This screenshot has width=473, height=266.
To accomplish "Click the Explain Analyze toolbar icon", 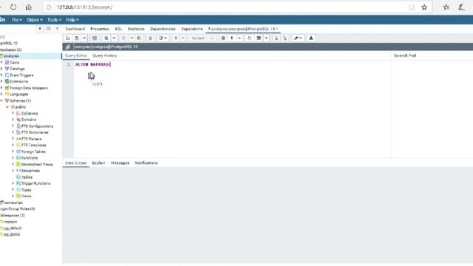I will point(259,38).
